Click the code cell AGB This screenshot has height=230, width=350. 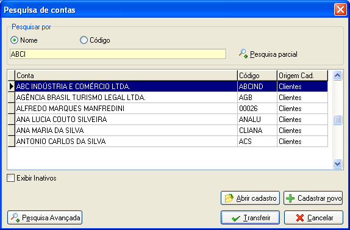click(257, 98)
